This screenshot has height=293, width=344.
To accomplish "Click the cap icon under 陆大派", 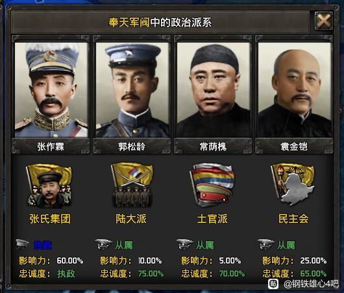I will point(104,244).
